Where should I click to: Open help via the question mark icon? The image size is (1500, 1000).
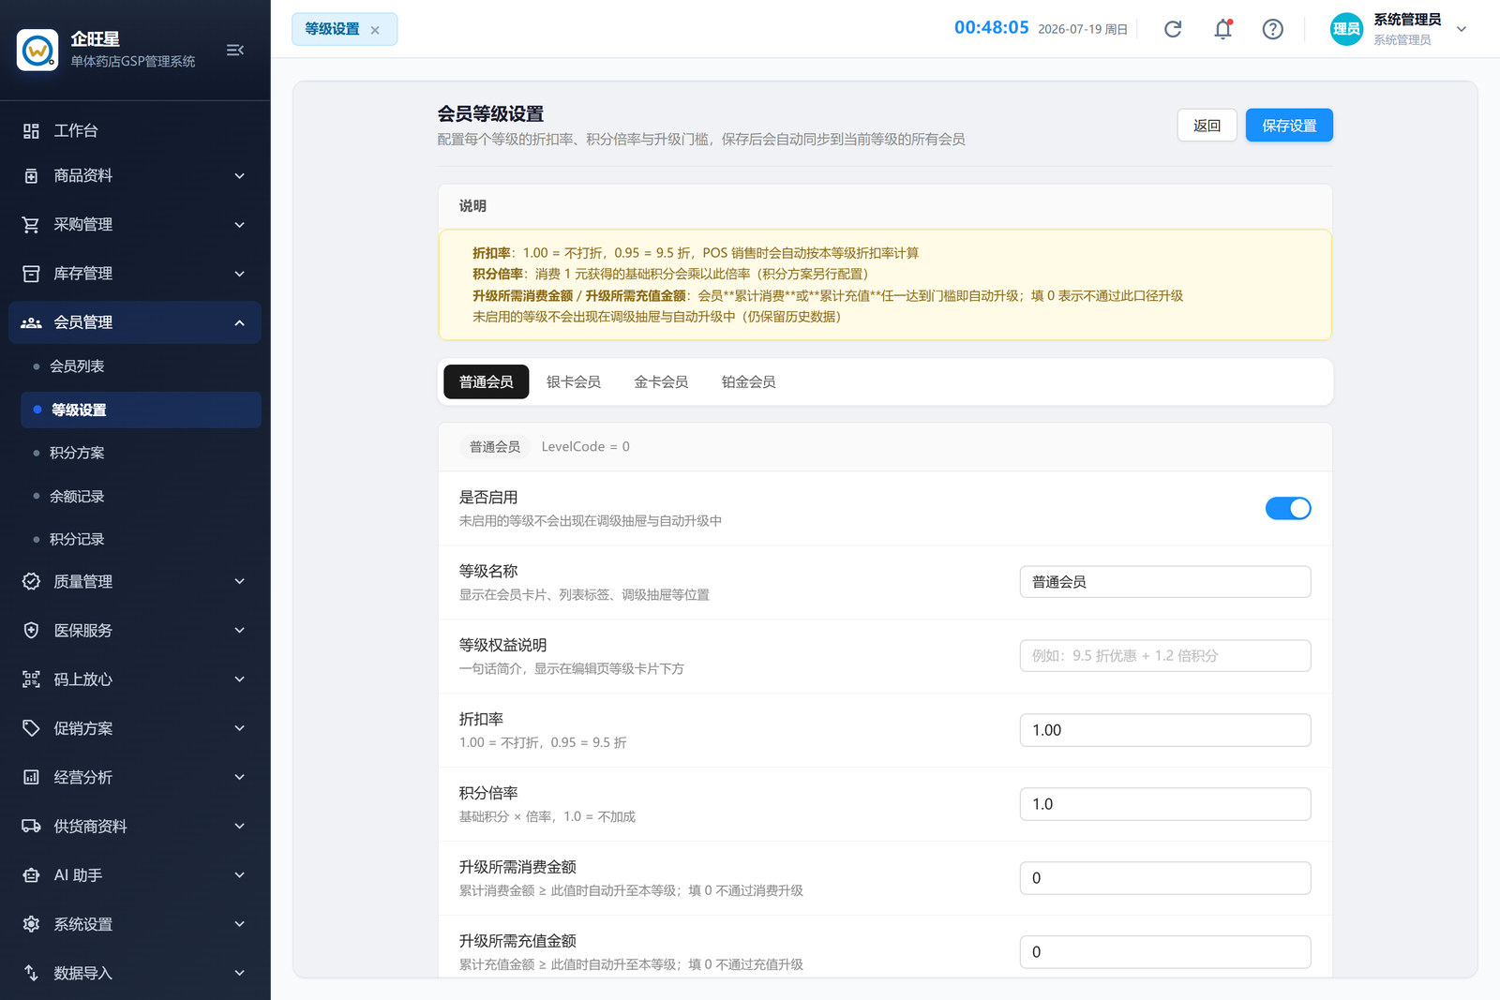[x=1272, y=29]
